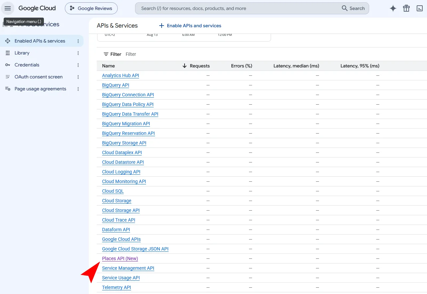Go to Library in the sidebar
Screen dimensions: 427x294
(22, 53)
